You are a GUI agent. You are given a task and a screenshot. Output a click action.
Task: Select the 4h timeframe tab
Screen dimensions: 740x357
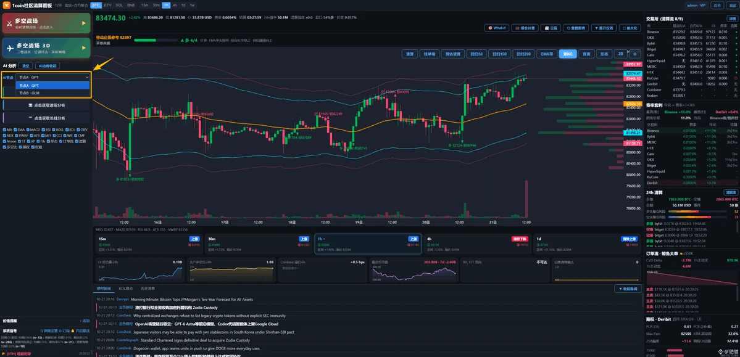175,5
